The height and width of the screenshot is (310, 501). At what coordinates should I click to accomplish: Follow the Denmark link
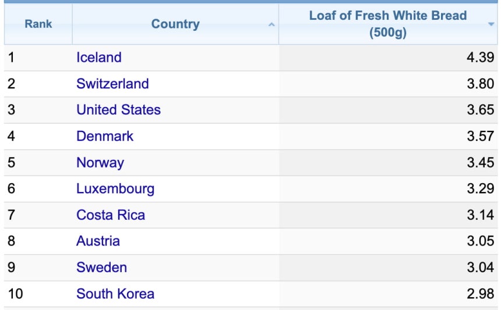pos(105,137)
